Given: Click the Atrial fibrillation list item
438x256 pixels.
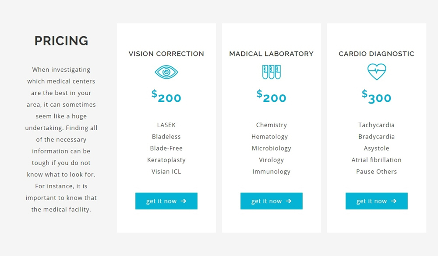Looking at the screenshot, I should pyautogui.click(x=377, y=160).
